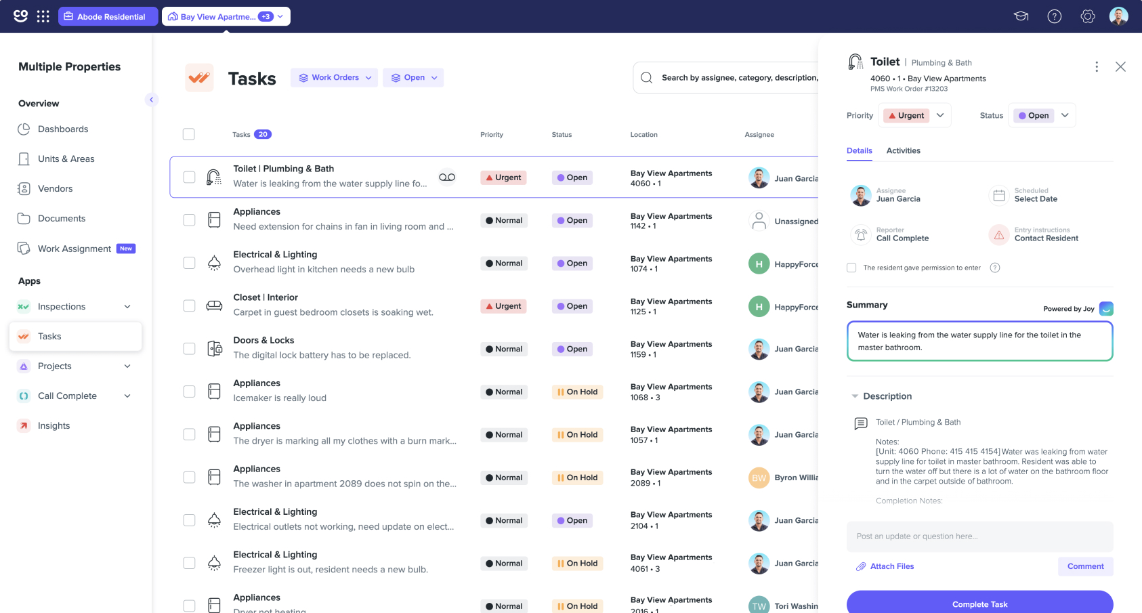Open the app launcher grid icon
The height and width of the screenshot is (613, 1142).
(x=43, y=16)
